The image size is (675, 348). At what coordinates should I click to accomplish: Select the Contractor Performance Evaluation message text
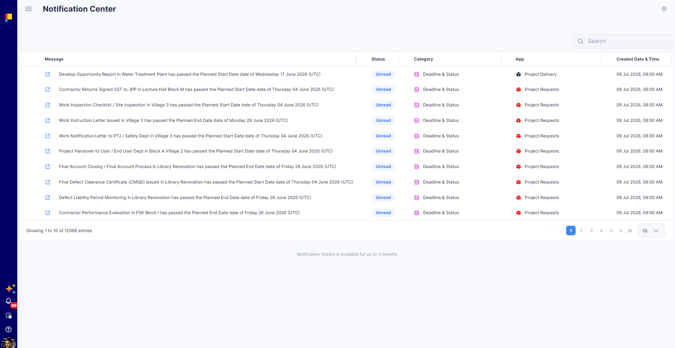(179, 213)
